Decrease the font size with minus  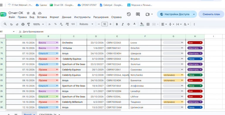[99, 24]
